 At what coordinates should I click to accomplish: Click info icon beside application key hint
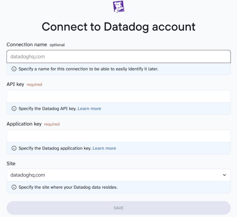click(14, 148)
